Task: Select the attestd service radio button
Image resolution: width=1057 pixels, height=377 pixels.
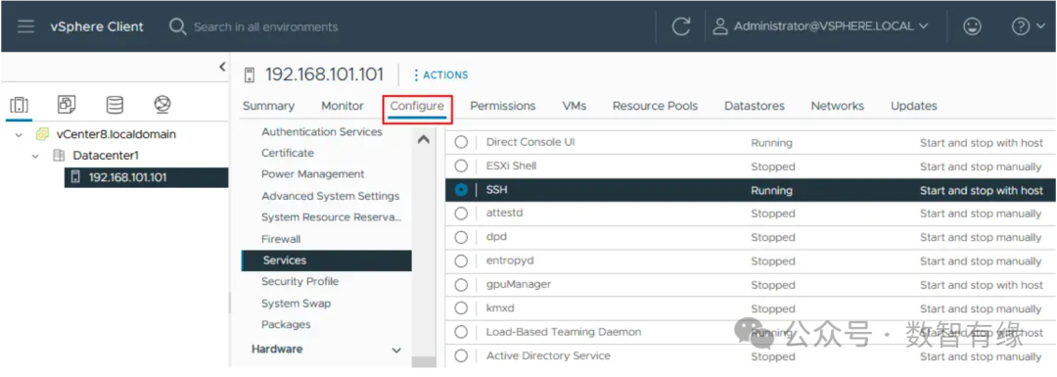Action: 461,213
